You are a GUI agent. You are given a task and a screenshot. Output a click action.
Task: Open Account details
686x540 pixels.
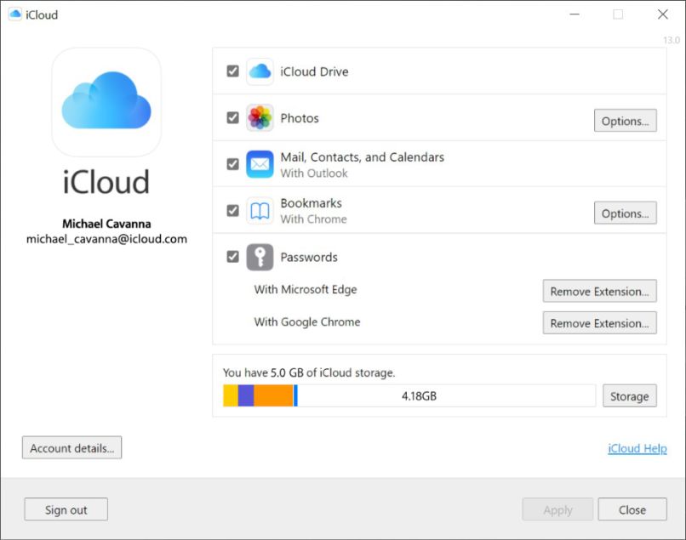tap(71, 447)
